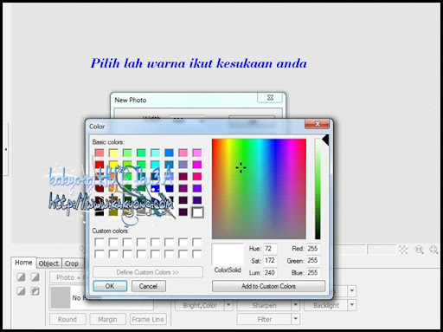Click the zoom-out magnifier icon
Screen dimensions: 443x332
coord(433,250)
